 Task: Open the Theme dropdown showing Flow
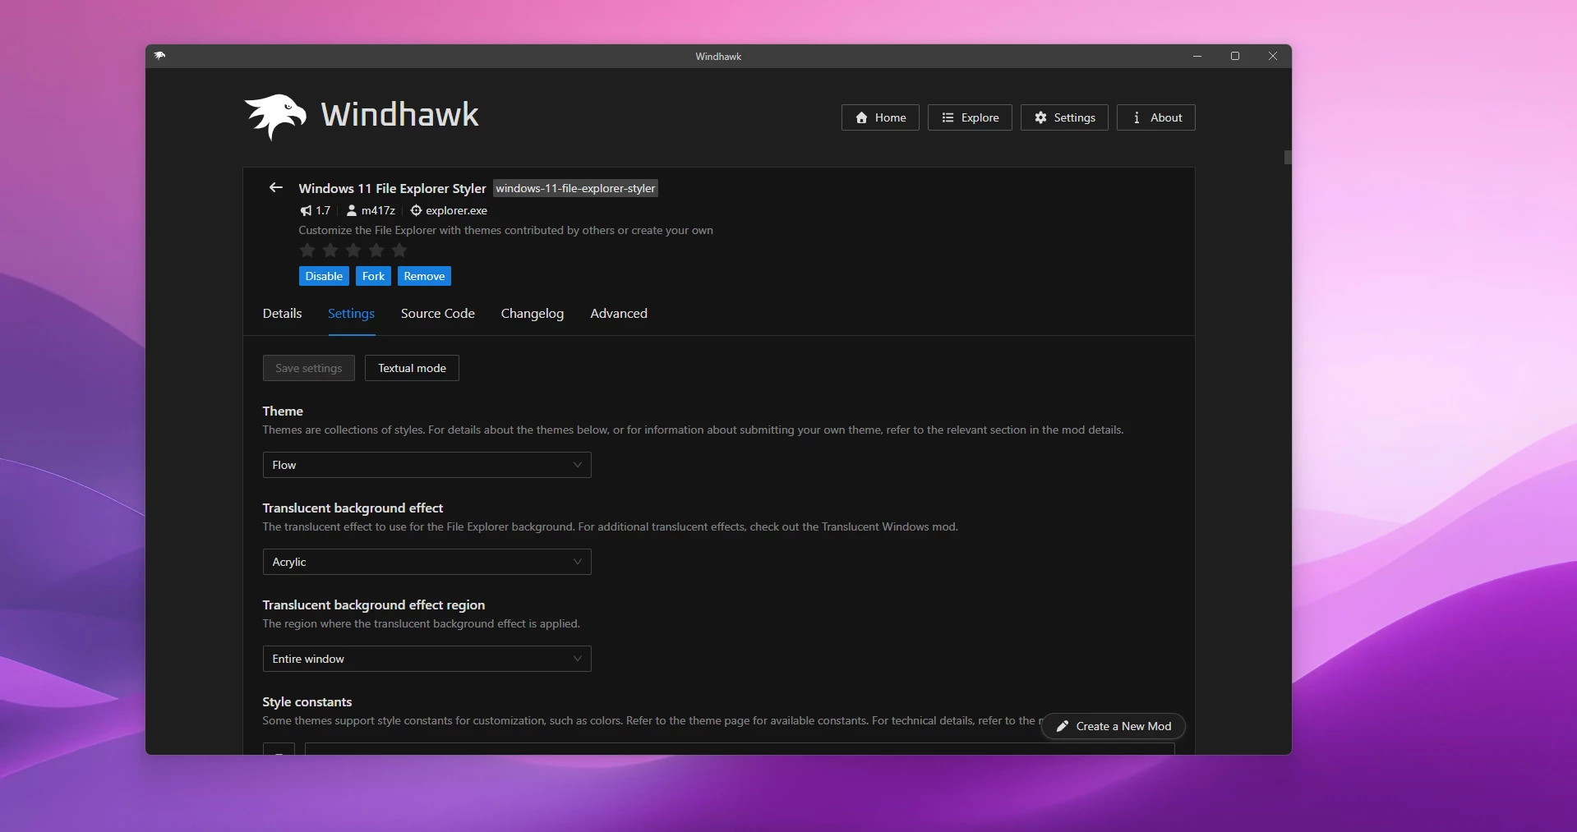pos(427,465)
